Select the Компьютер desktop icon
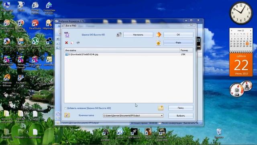This screenshot has width=257, height=145. (7, 6)
